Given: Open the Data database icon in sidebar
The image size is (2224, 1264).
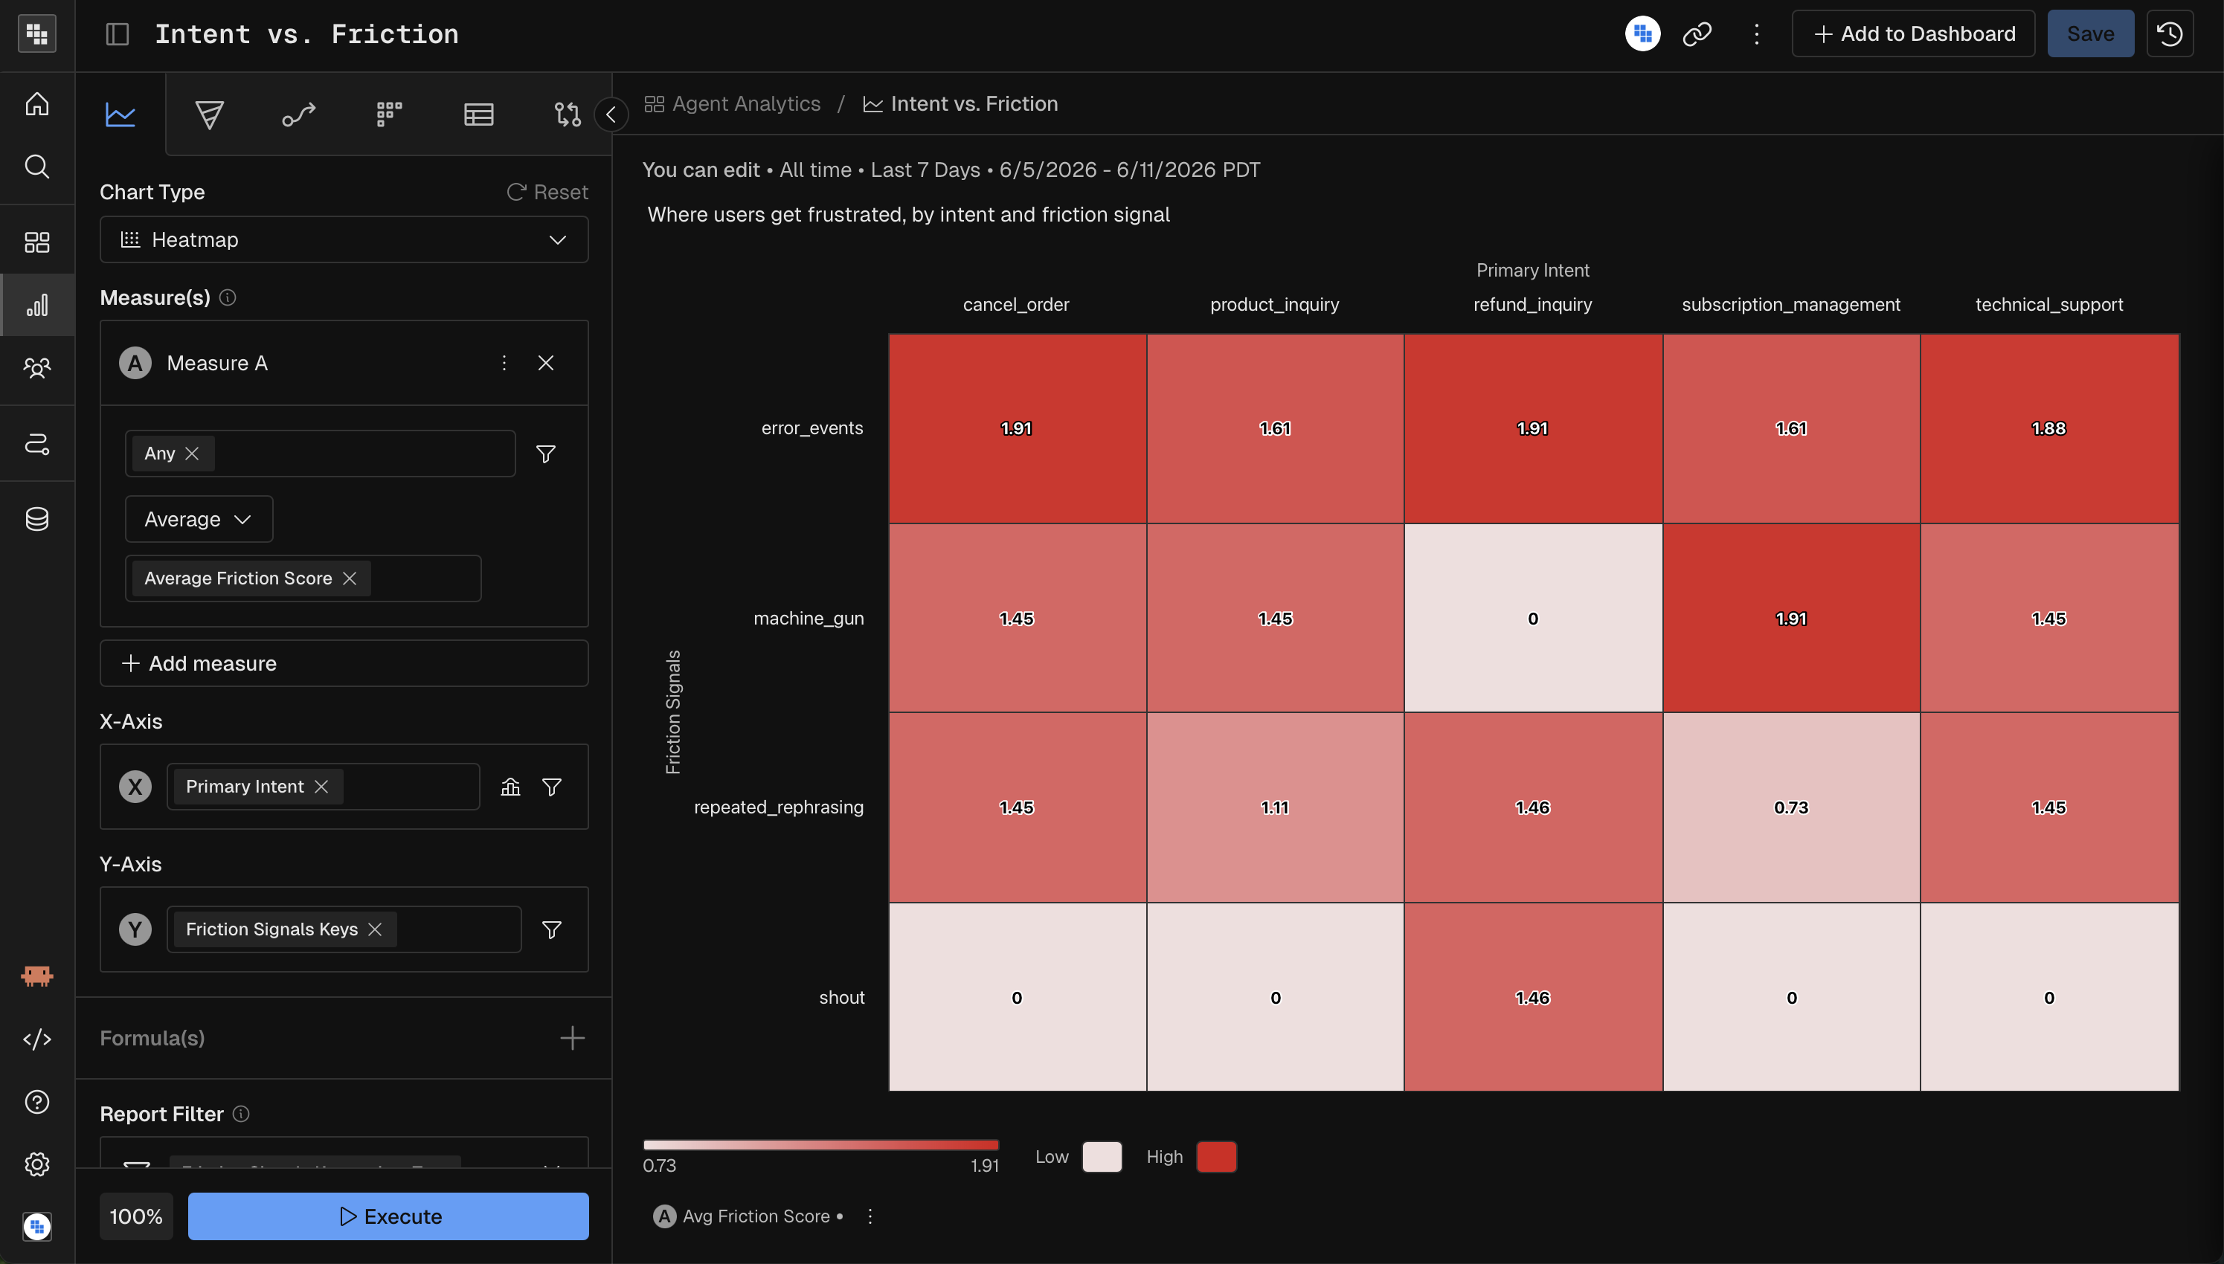Looking at the screenshot, I should point(36,519).
